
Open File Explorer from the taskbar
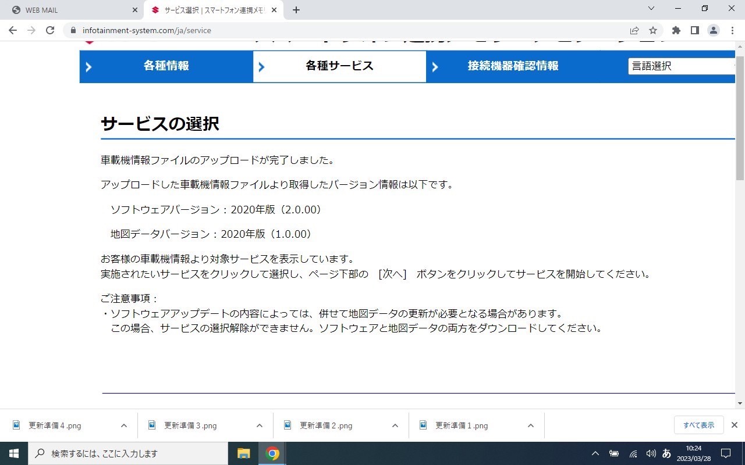pyautogui.click(x=243, y=453)
